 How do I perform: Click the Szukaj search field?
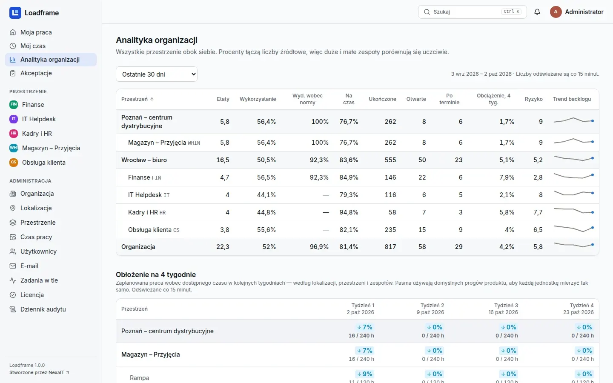pos(473,12)
